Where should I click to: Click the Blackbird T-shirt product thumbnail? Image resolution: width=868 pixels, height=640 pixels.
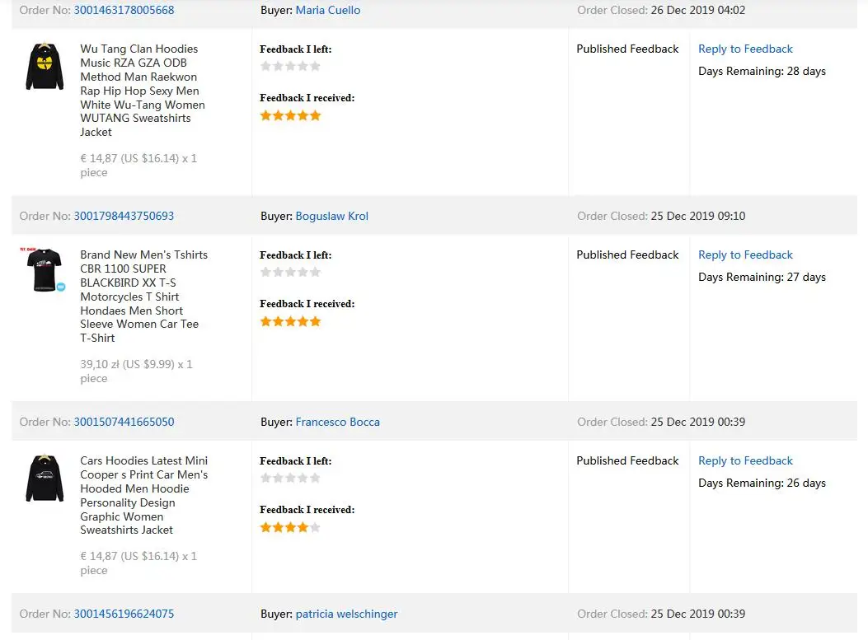45,269
